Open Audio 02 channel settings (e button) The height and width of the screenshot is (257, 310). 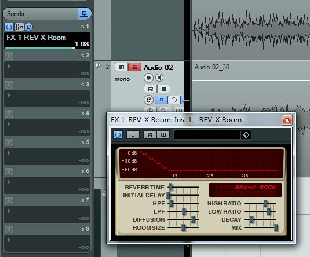point(148,100)
